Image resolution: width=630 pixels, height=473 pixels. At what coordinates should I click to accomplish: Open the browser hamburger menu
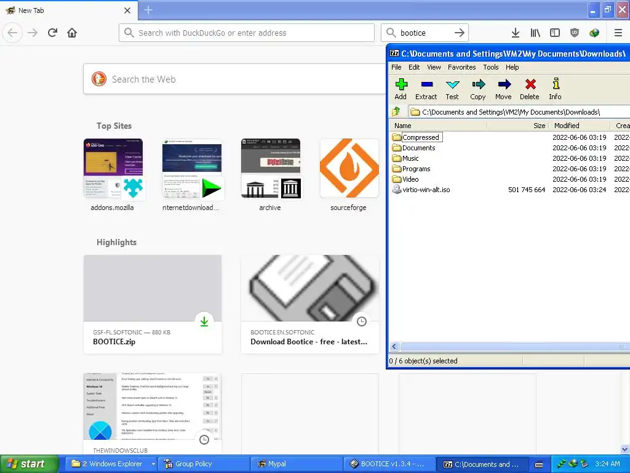tap(618, 33)
